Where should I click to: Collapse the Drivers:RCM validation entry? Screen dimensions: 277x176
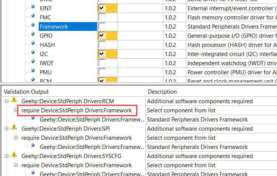(7, 101)
